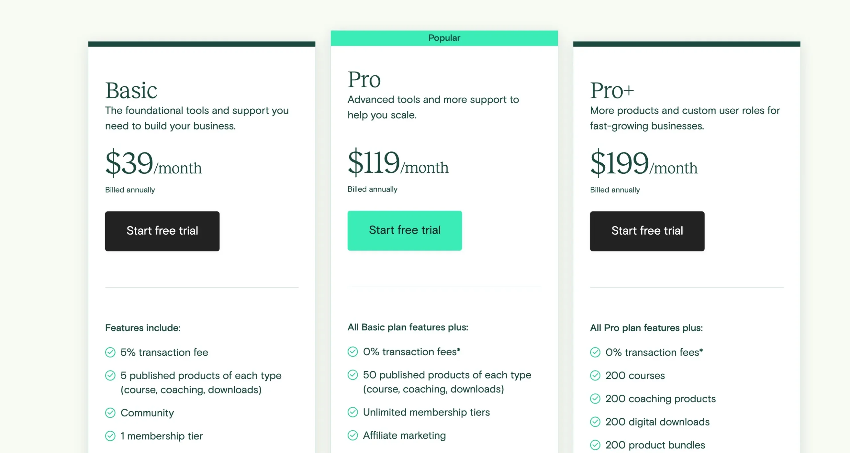Click the check icon by 200 coaching products

(x=595, y=398)
